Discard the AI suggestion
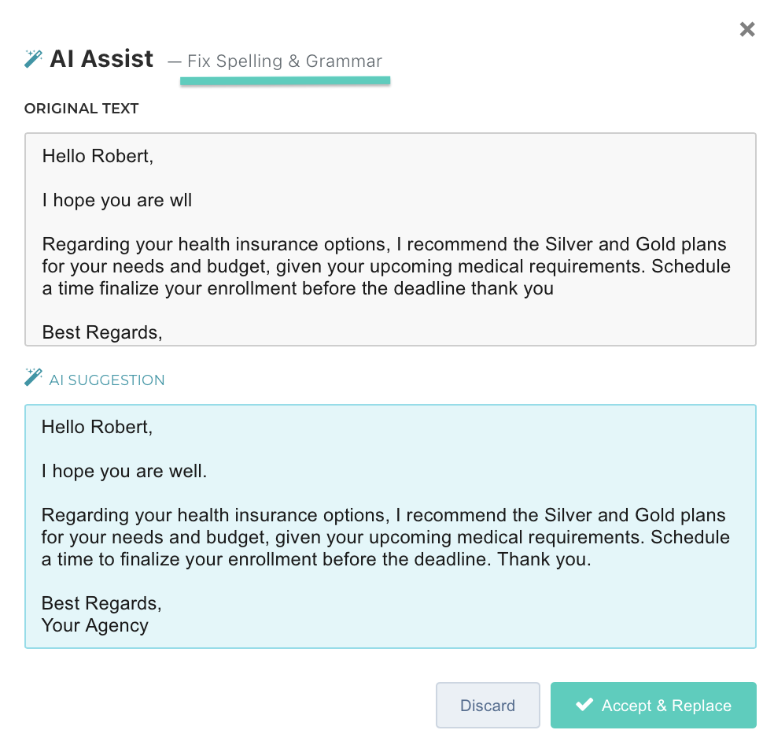Image resolution: width=774 pixels, height=756 pixels. click(x=488, y=705)
